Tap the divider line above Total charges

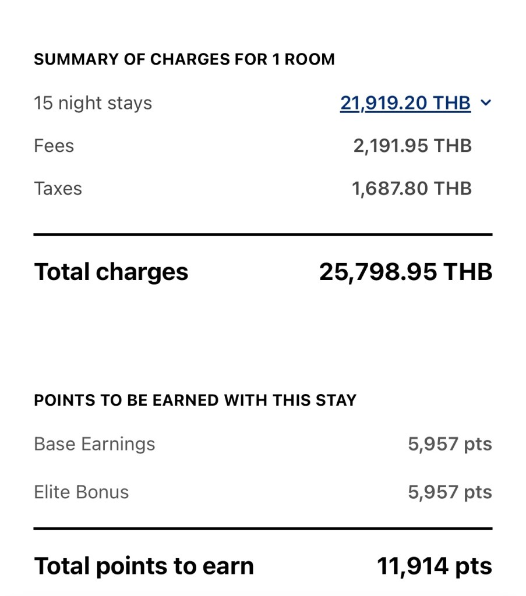[x=263, y=235]
